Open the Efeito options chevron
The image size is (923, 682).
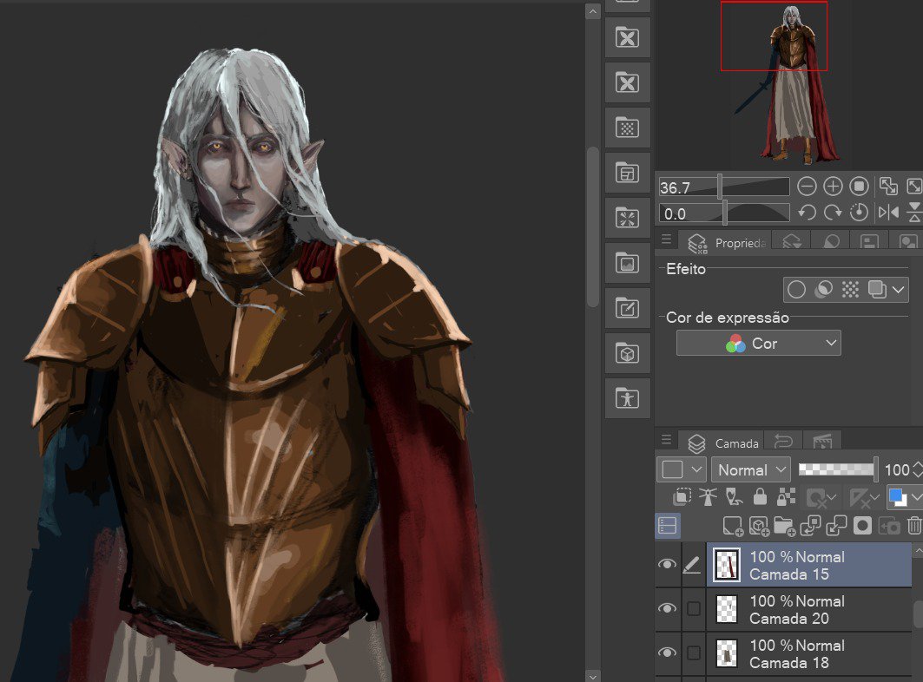pos(899,290)
